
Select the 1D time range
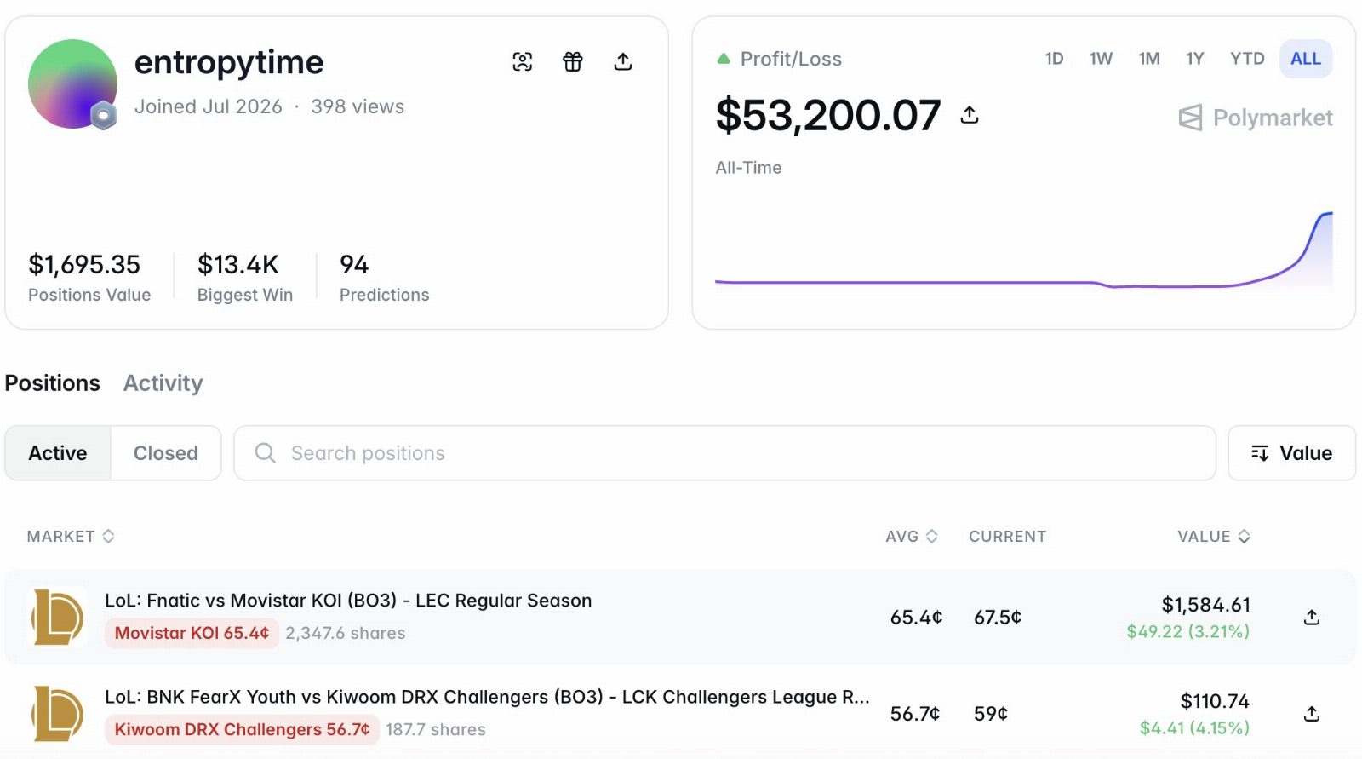pyautogui.click(x=1054, y=59)
